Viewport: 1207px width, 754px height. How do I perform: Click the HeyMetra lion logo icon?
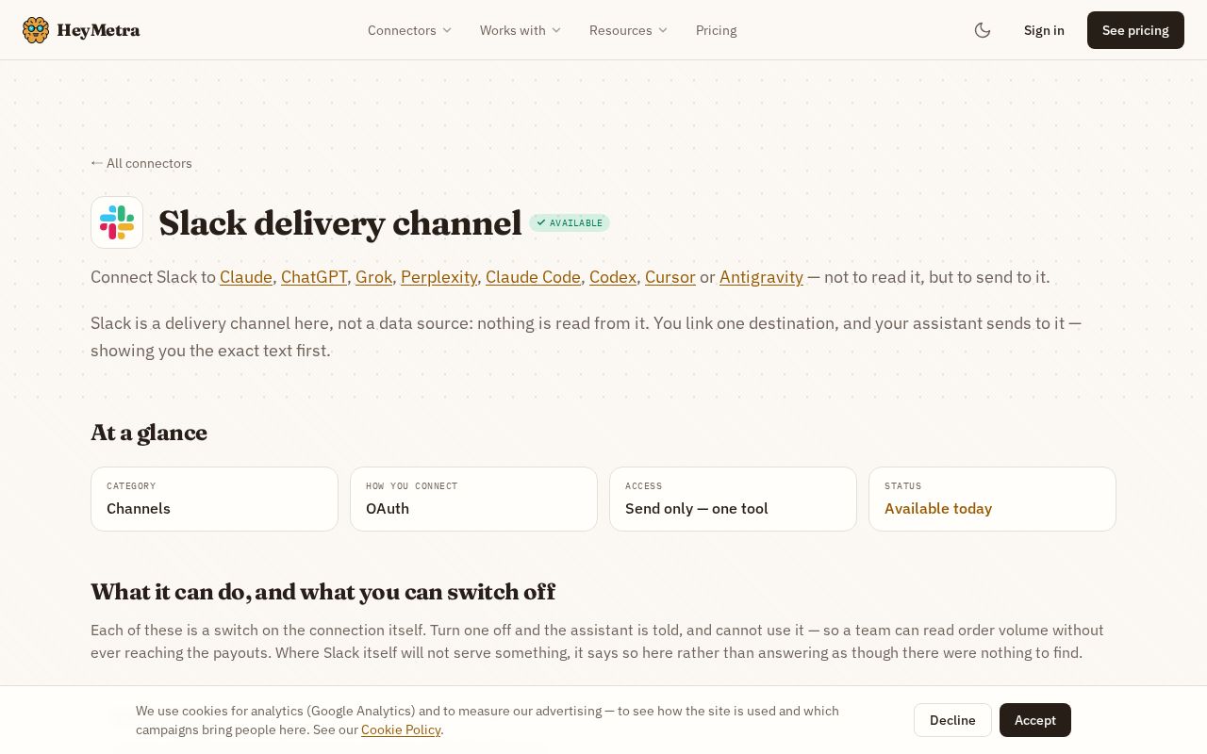[36, 30]
